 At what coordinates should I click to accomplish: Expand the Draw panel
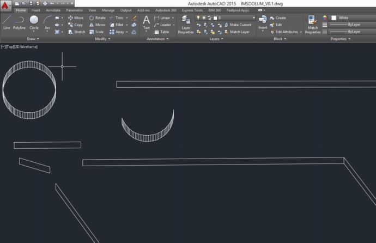(x=33, y=39)
